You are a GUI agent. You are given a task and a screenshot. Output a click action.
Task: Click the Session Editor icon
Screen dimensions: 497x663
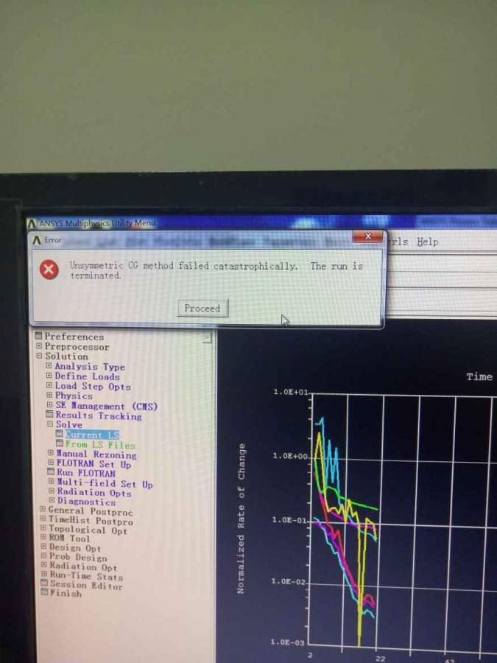[44, 583]
